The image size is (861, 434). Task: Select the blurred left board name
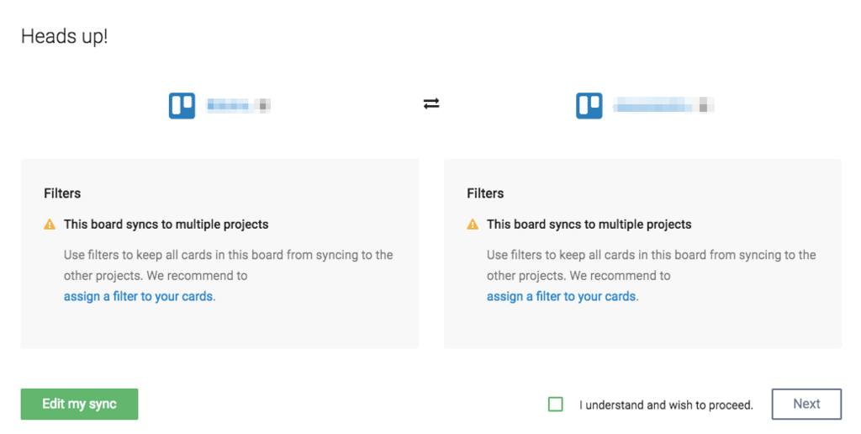(x=238, y=105)
